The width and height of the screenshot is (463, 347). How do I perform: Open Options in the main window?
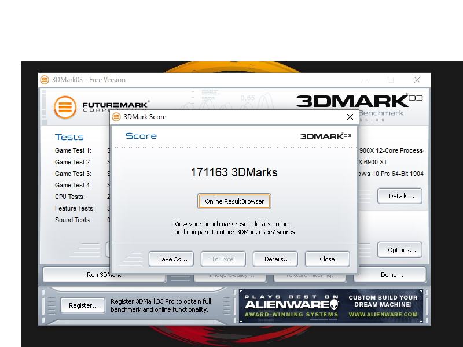coord(400,250)
